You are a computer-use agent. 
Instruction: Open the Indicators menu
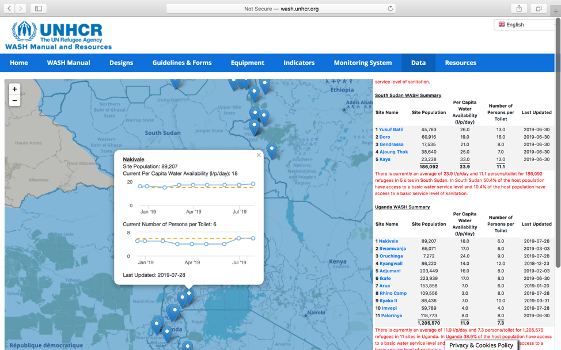point(299,63)
